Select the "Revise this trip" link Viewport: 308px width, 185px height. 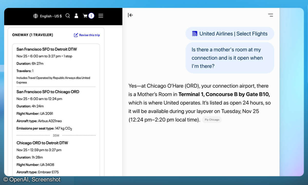pyautogui.click(x=89, y=35)
